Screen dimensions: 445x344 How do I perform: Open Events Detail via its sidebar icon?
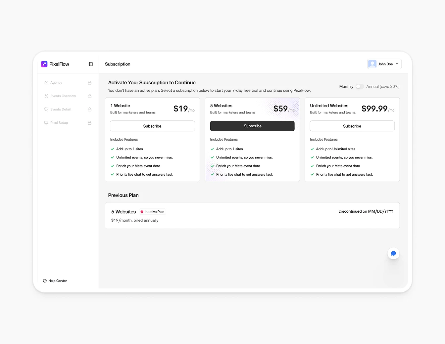46,109
